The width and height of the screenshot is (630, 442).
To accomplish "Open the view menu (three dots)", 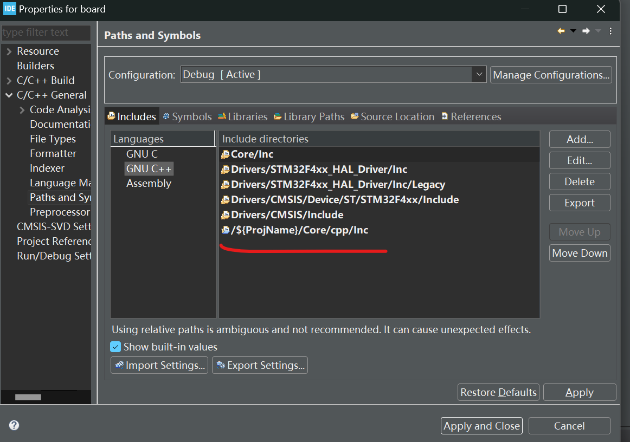I will tap(610, 31).
